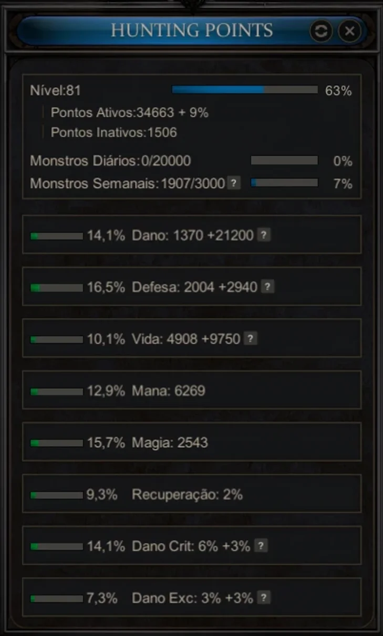383x636 pixels.
Task: Click the help icon beside Dano Crit
Action: click(261, 546)
